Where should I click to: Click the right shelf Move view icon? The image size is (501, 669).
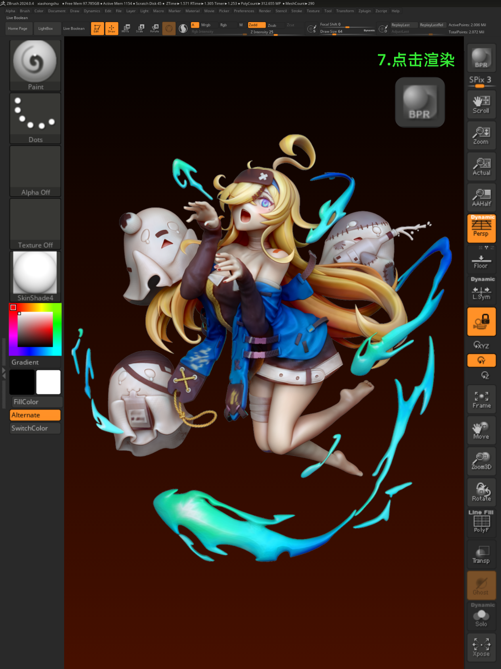tap(481, 430)
